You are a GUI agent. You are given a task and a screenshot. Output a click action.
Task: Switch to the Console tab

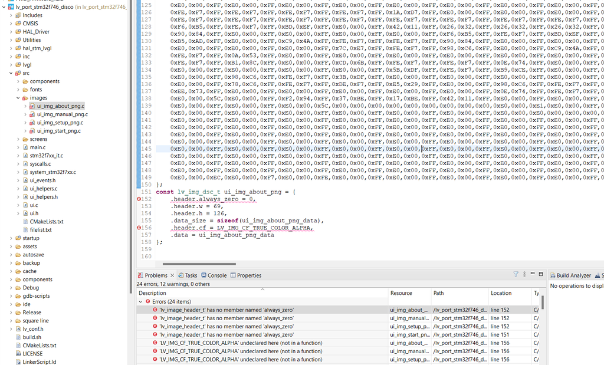(214, 275)
